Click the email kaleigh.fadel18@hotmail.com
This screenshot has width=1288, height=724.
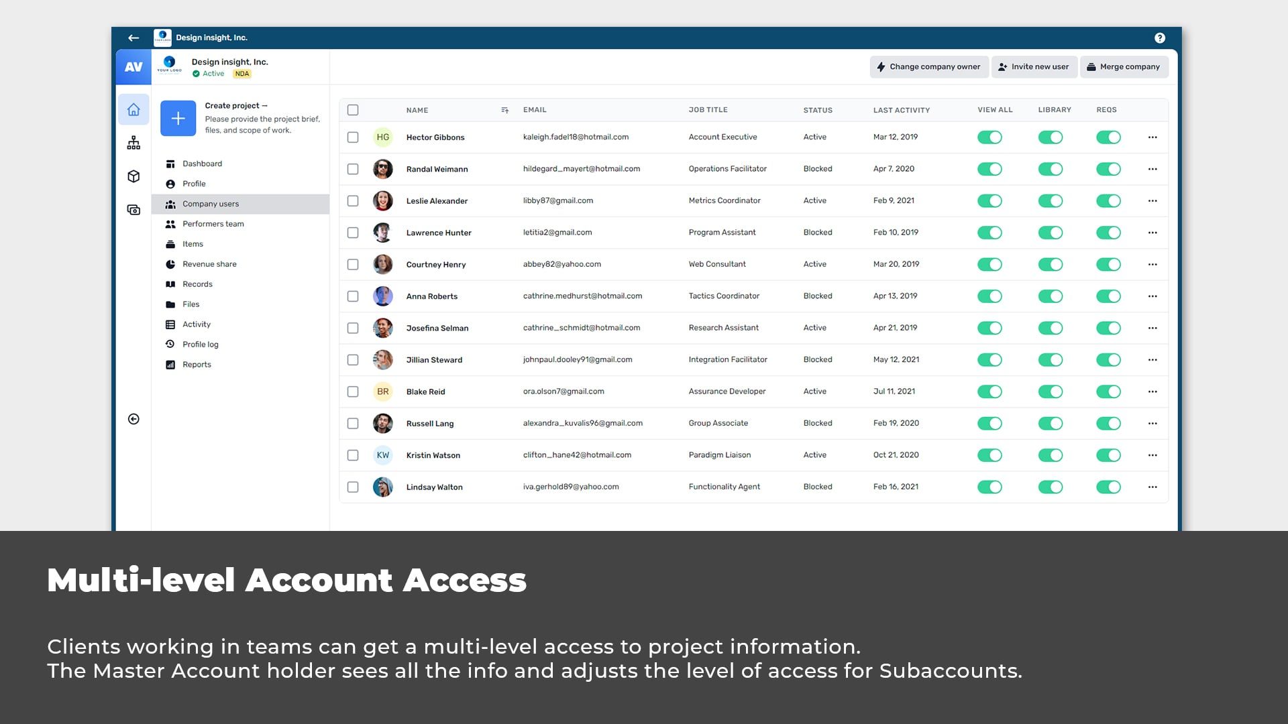coord(576,137)
